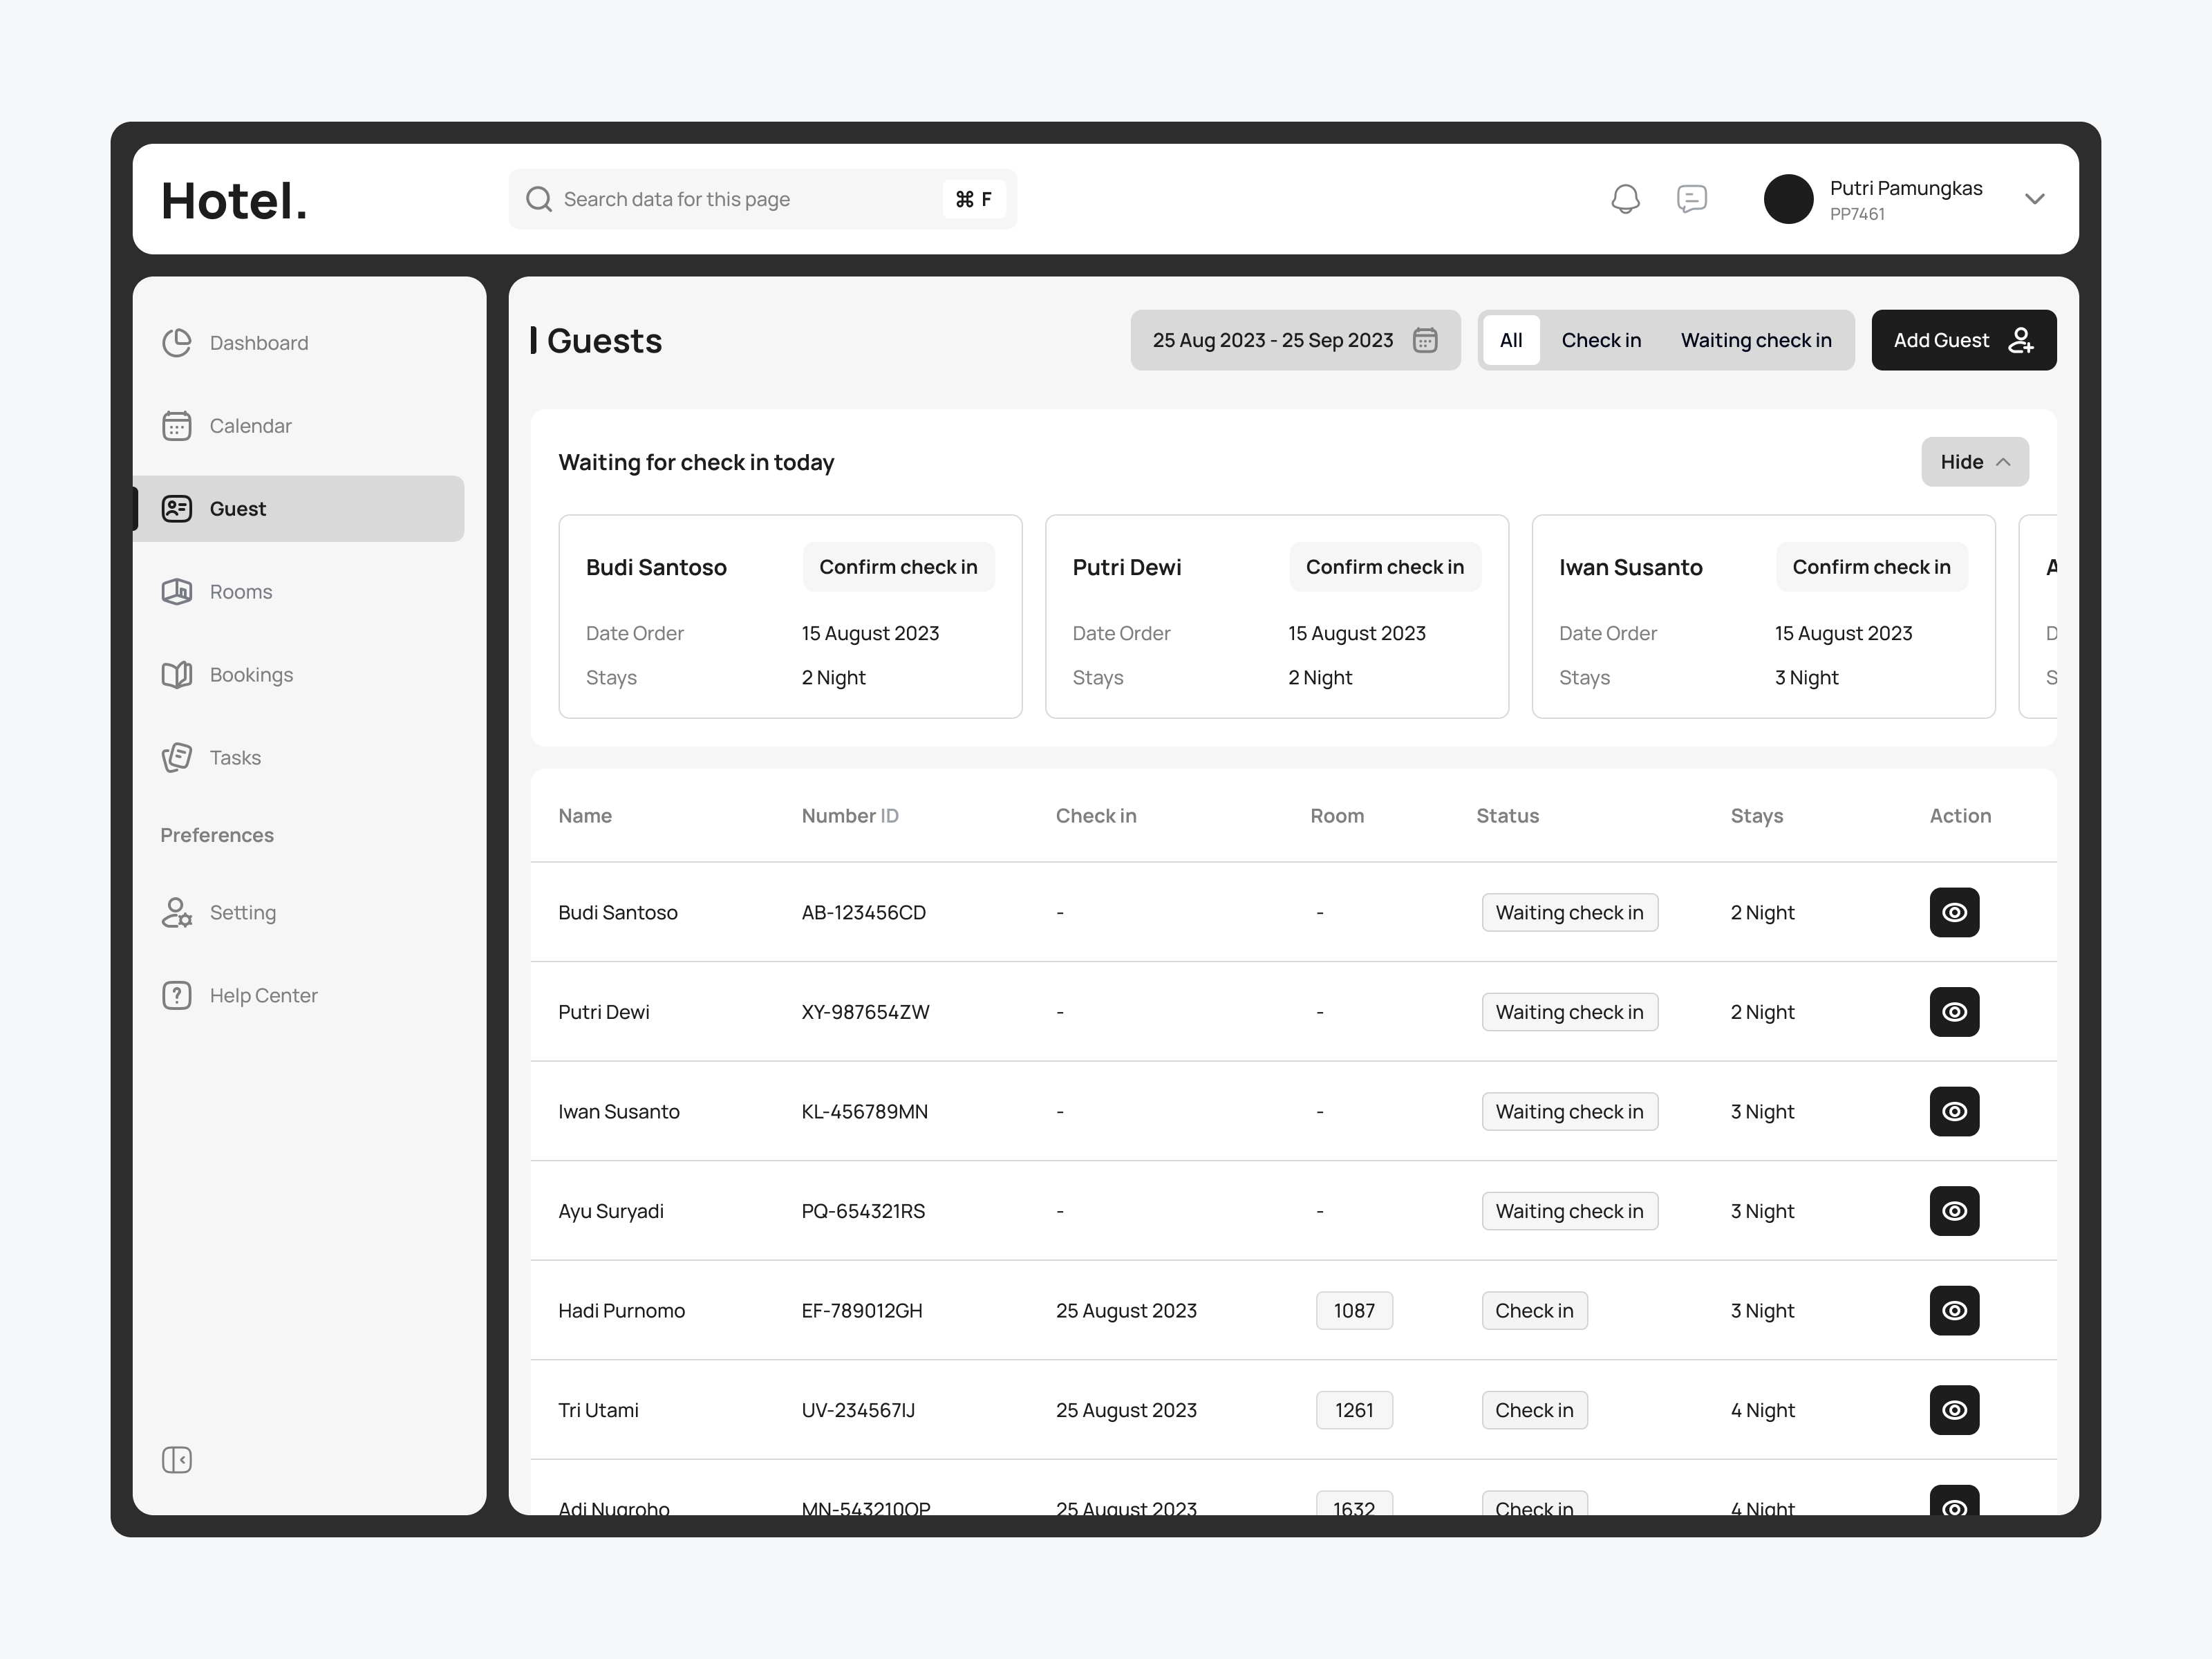Viewport: 2212px width, 1659px height.
Task: Navigate to Bookings via its sidebar icon
Action: click(177, 674)
